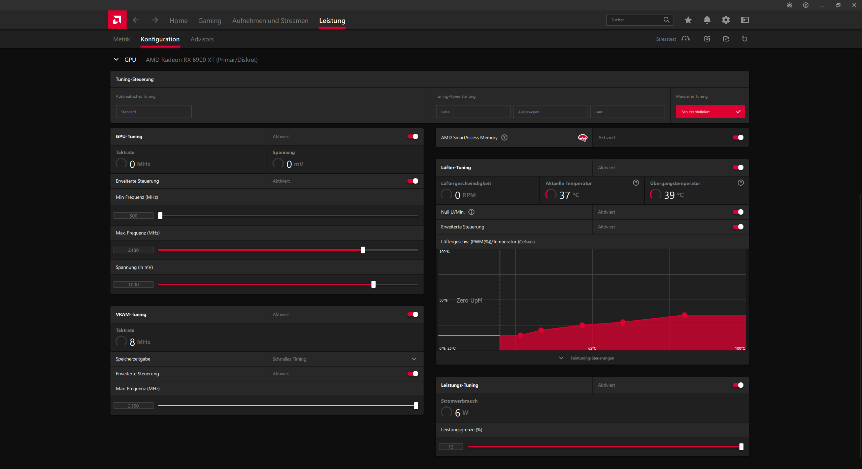Choose Standard automatic tuning button
862x469 pixels.
point(154,112)
